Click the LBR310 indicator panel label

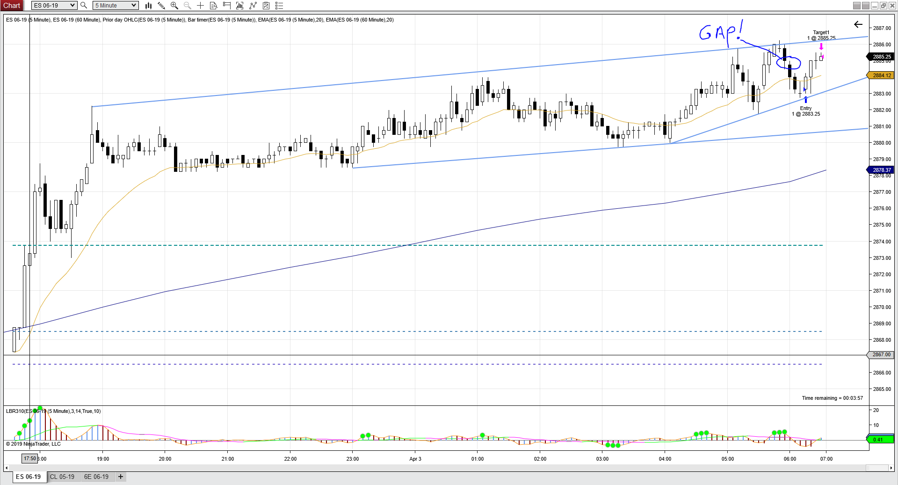(x=53, y=411)
